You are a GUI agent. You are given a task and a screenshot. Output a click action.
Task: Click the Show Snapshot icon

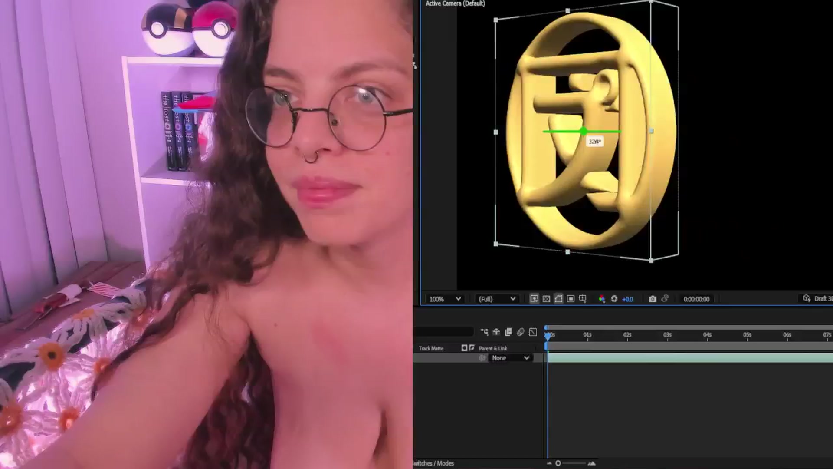(665, 299)
